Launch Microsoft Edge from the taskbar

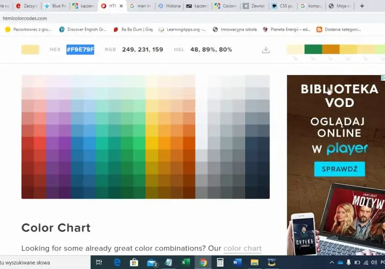pos(117,262)
